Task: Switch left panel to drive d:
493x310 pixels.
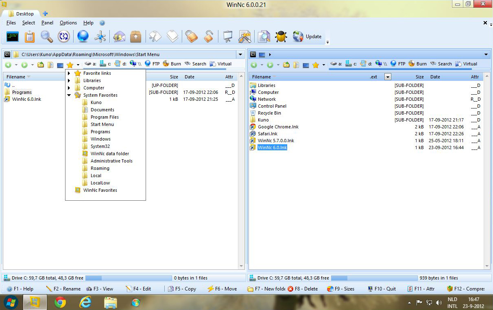Action: click(120, 64)
